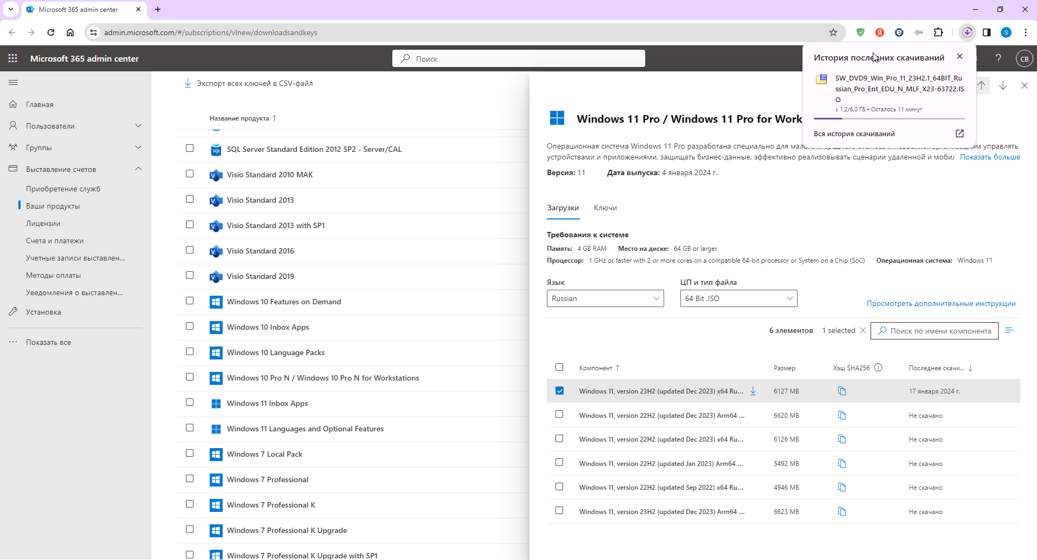Click download arrow for Windows 11 23H2 x64
The width and height of the screenshot is (1037, 560).
[753, 391]
